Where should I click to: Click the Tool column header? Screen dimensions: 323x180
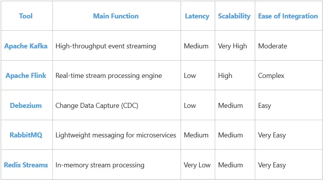(x=26, y=16)
